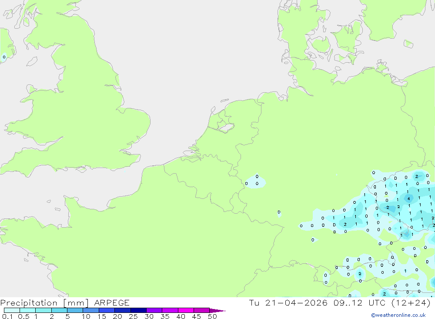Click the "25" legend scale label

pos(134,316)
